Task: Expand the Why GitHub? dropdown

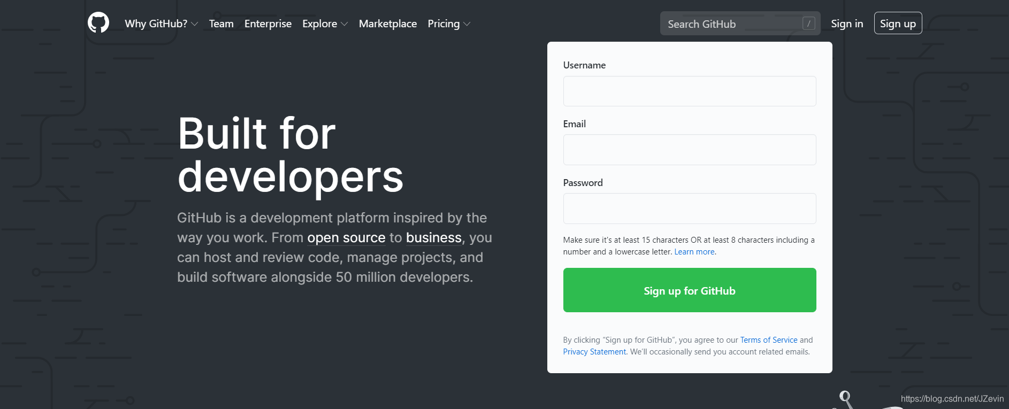Action: coord(161,24)
